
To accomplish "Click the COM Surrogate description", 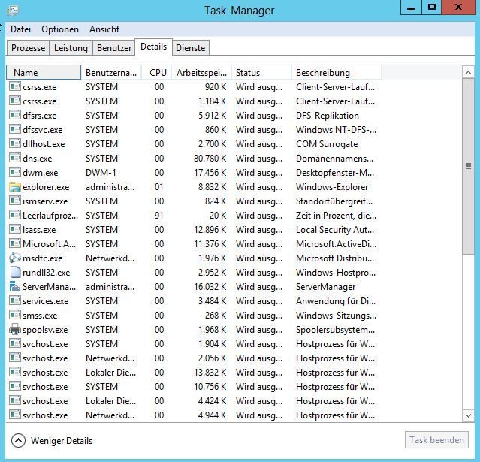I will (x=327, y=144).
